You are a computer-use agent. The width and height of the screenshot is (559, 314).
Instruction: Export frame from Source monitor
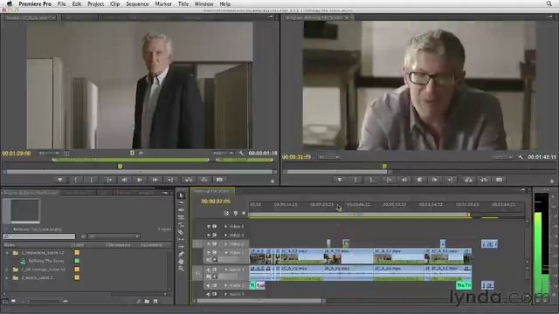pos(219,180)
